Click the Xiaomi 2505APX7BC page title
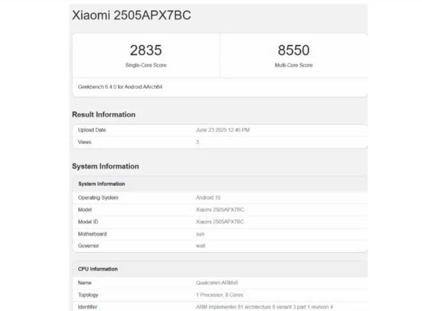 click(131, 15)
